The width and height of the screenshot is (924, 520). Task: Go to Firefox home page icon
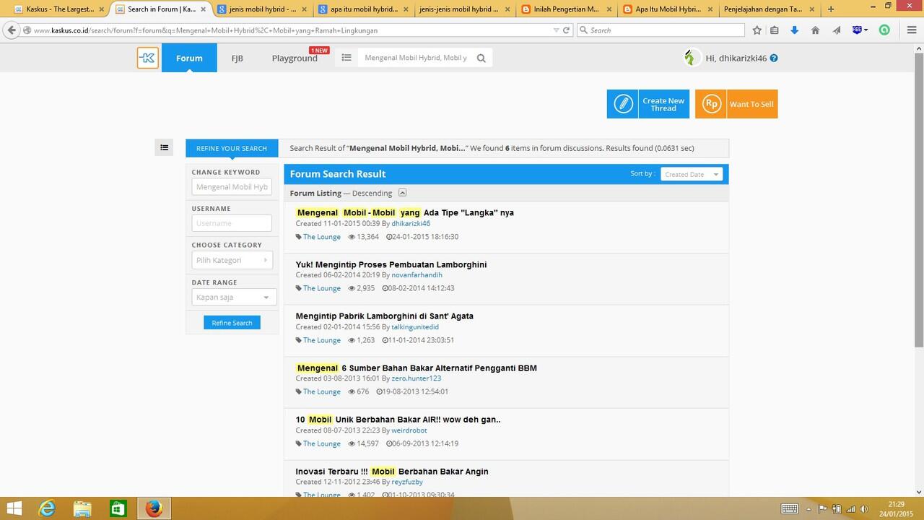tap(816, 30)
